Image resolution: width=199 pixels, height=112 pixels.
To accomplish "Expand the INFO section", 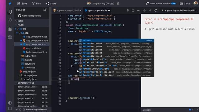I will [x=32, y=21].
